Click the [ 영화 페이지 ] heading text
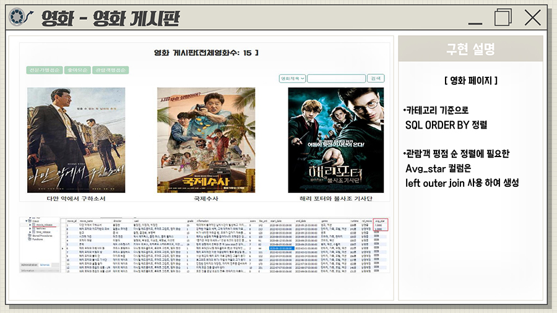 click(x=471, y=80)
